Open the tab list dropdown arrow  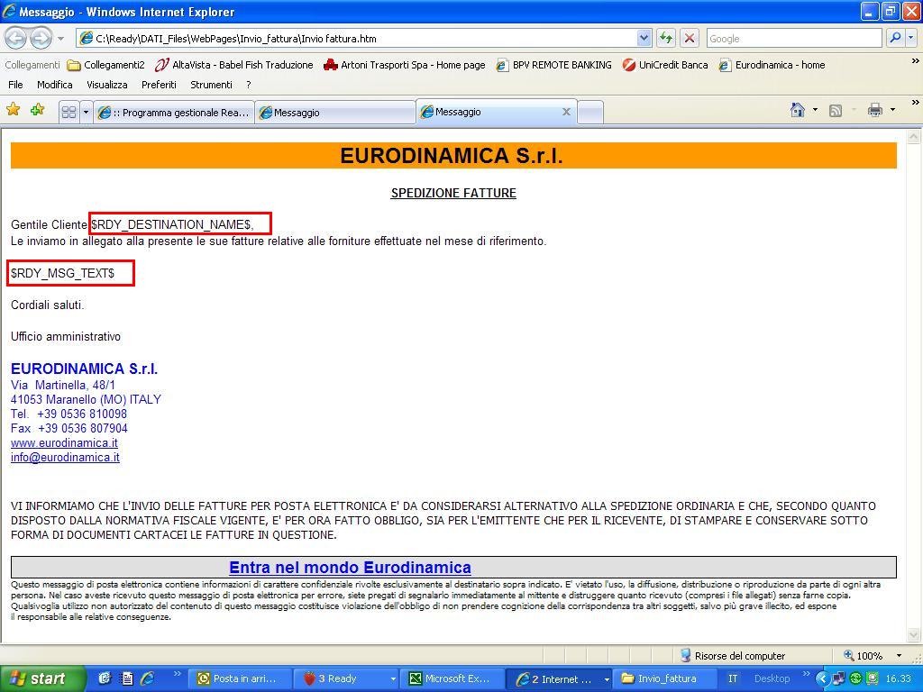click(x=86, y=112)
